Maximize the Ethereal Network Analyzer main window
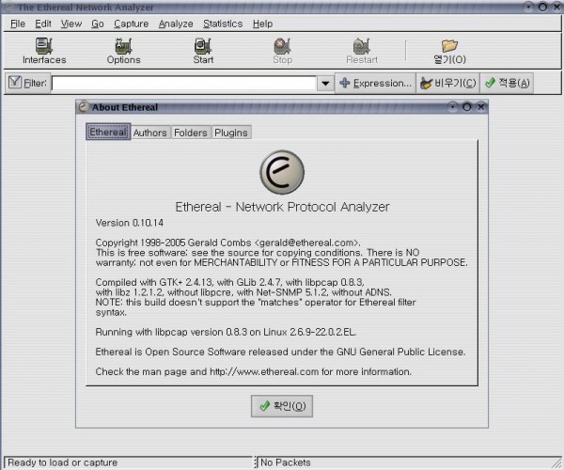 click(x=542, y=7)
